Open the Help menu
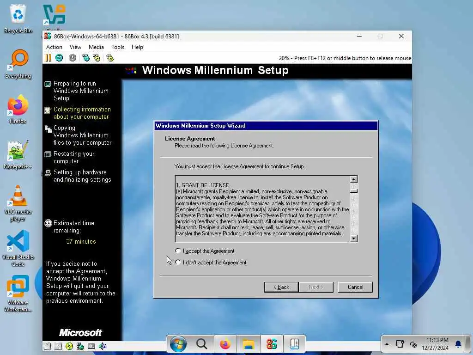This screenshot has width=473, height=355. click(137, 47)
